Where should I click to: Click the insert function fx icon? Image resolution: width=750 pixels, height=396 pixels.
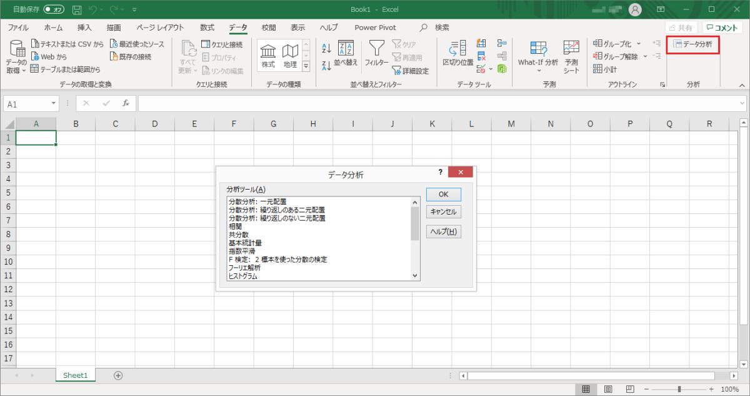126,104
